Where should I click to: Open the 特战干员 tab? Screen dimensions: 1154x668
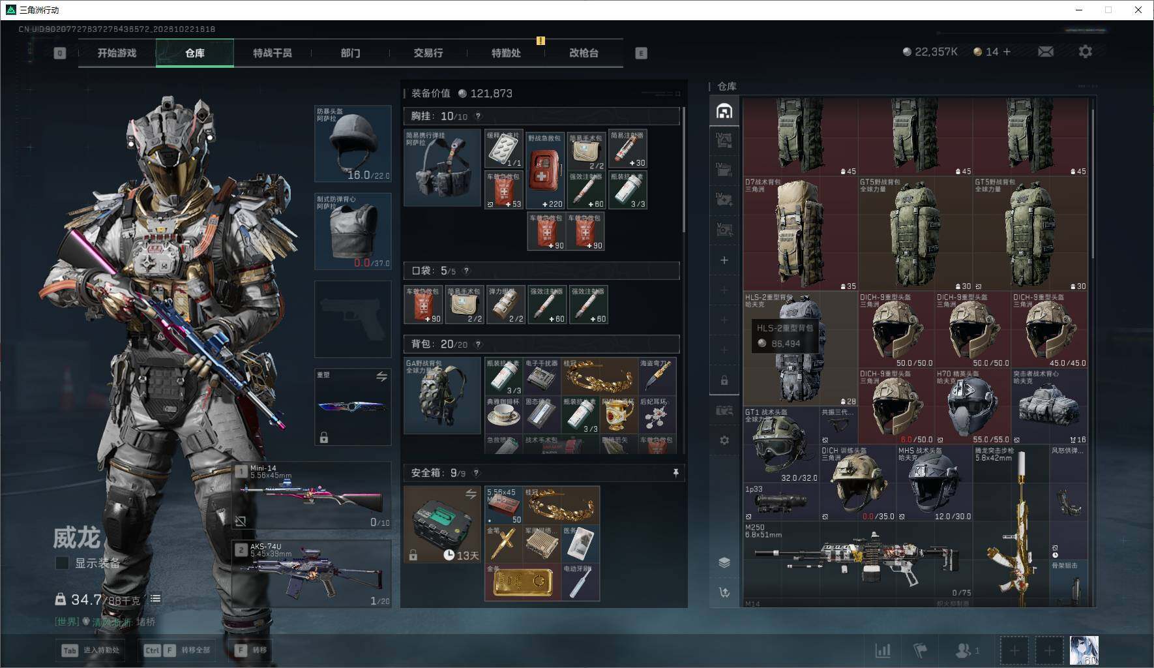pyautogui.click(x=273, y=53)
